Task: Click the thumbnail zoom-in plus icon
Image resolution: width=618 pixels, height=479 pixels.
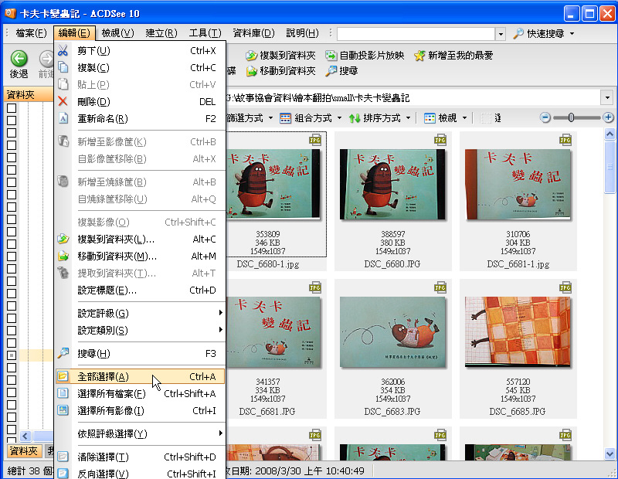Action: point(608,117)
